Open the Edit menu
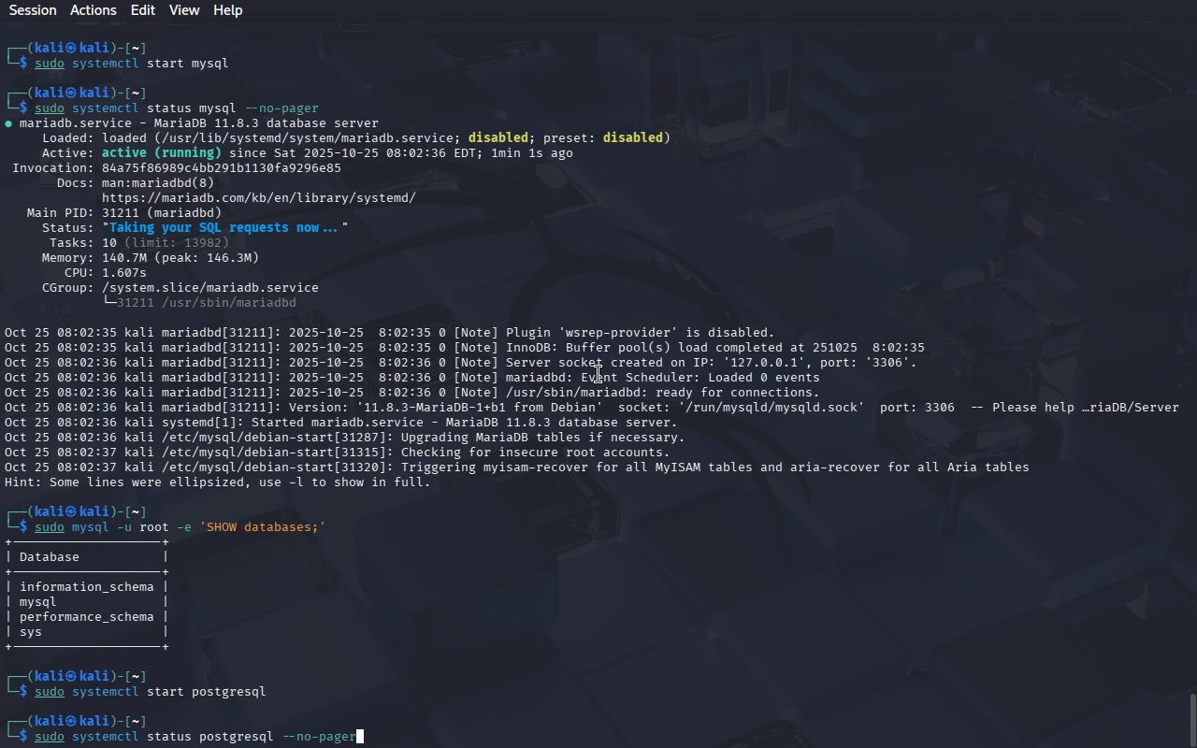Image resolution: width=1197 pixels, height=748 pixels. pyautogui.click(x=143, y=10)
